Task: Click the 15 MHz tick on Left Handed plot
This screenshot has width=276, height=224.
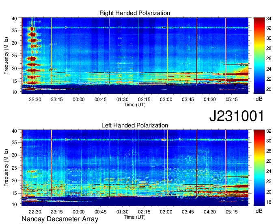Action: coord(14,193)
